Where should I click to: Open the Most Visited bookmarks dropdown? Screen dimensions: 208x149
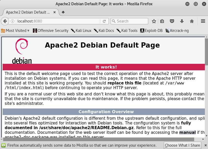[x=15, y=31]
